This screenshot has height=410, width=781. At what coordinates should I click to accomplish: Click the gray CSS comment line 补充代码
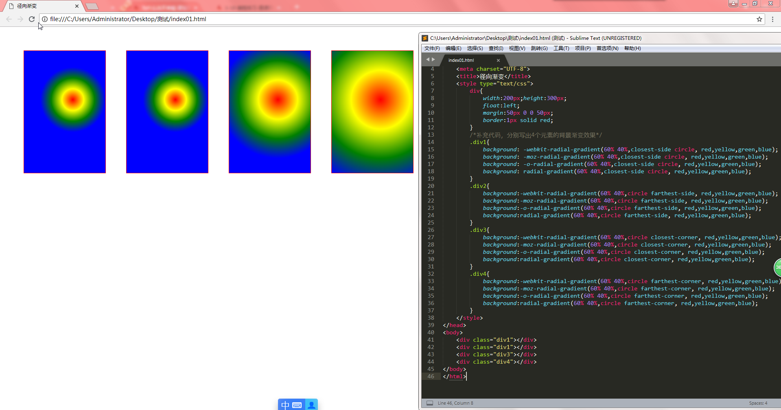click(x=536, y=135)
